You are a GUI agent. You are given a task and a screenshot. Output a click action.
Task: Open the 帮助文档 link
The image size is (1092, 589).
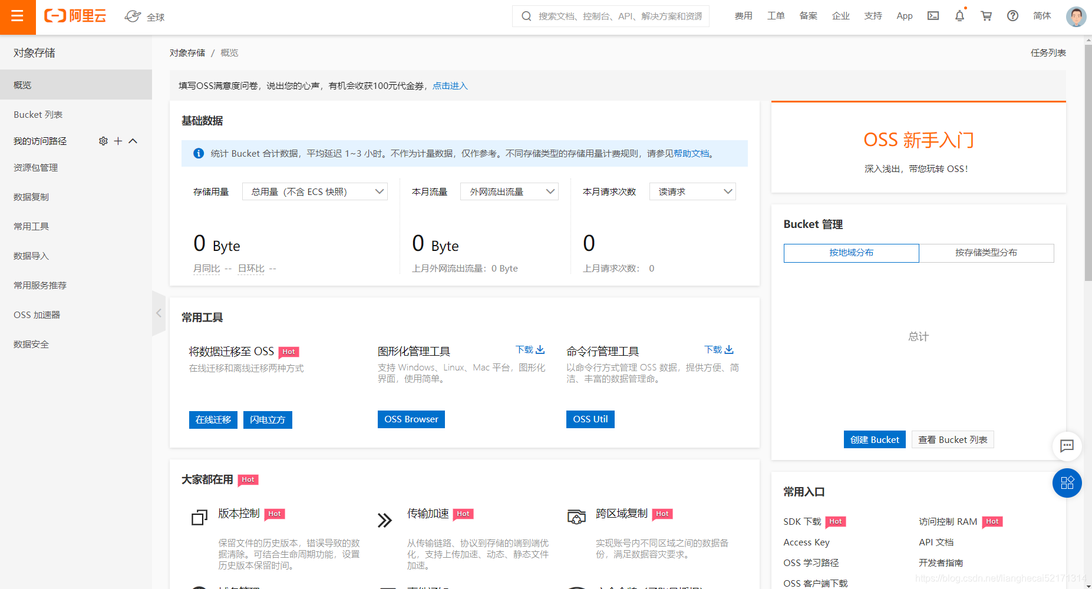pos(692,153)
